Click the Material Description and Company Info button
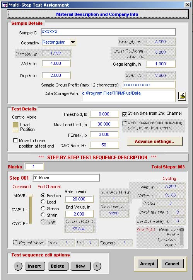This screenshot has height=280, width=193. click(x=97, y=14)
